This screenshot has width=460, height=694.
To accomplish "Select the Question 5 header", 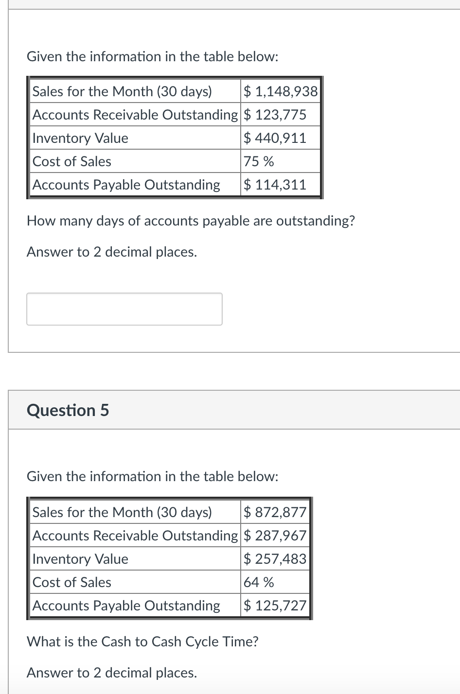I will click(x=68, y=410).
